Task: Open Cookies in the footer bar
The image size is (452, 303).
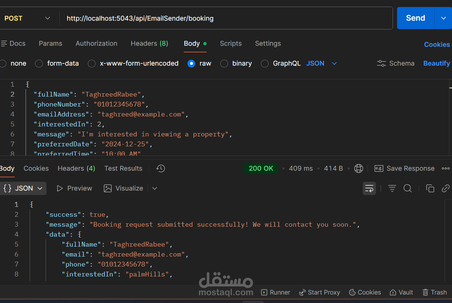Action: click(365, 292)
